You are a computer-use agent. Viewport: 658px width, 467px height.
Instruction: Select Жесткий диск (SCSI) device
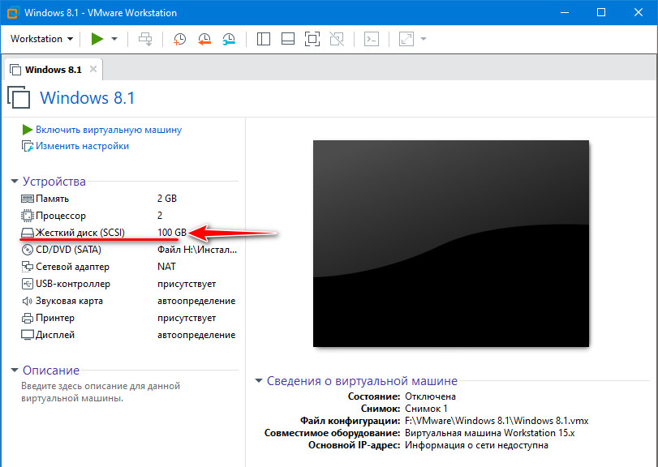click(x=129, y=232)
